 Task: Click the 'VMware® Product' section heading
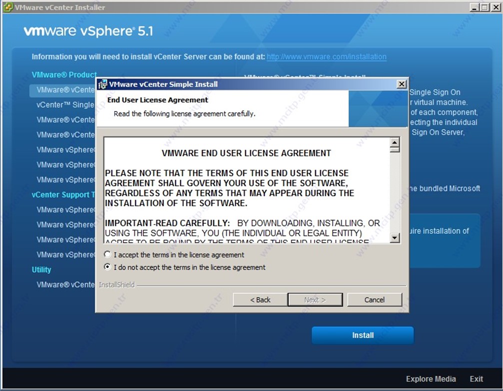[x=64, y=75]
